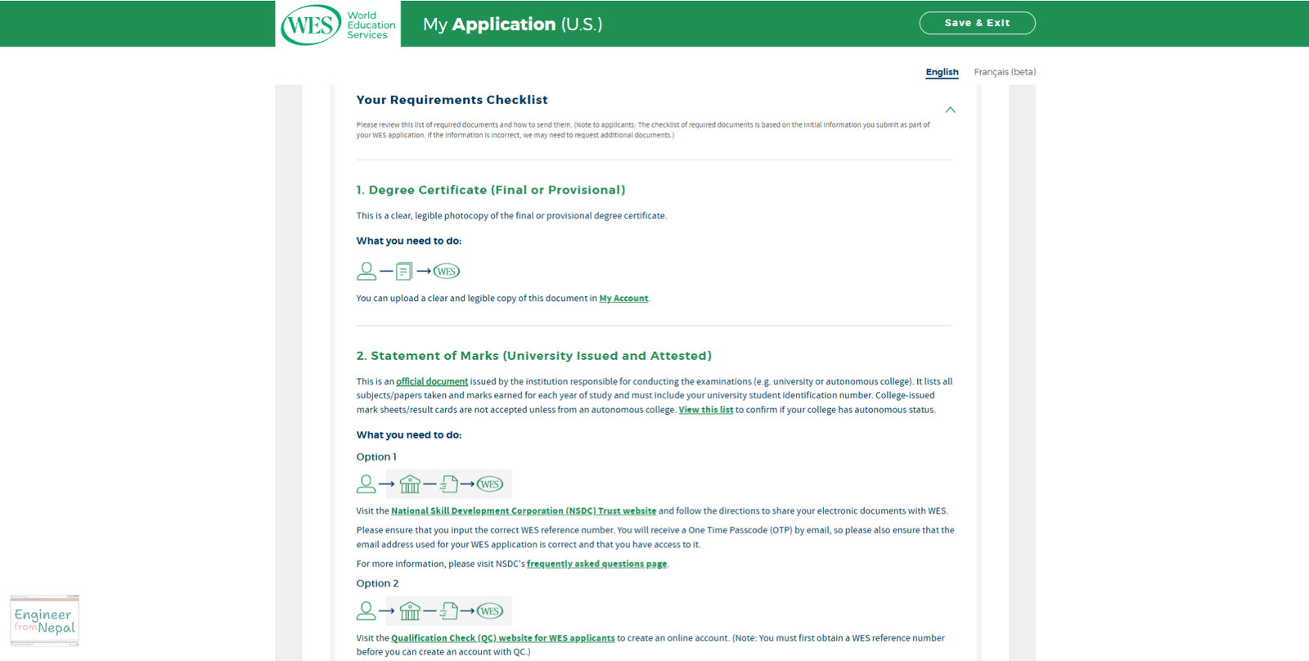Click the Option 1 label
Viewport: 1309px width, 661px height.
coord(376,457)
